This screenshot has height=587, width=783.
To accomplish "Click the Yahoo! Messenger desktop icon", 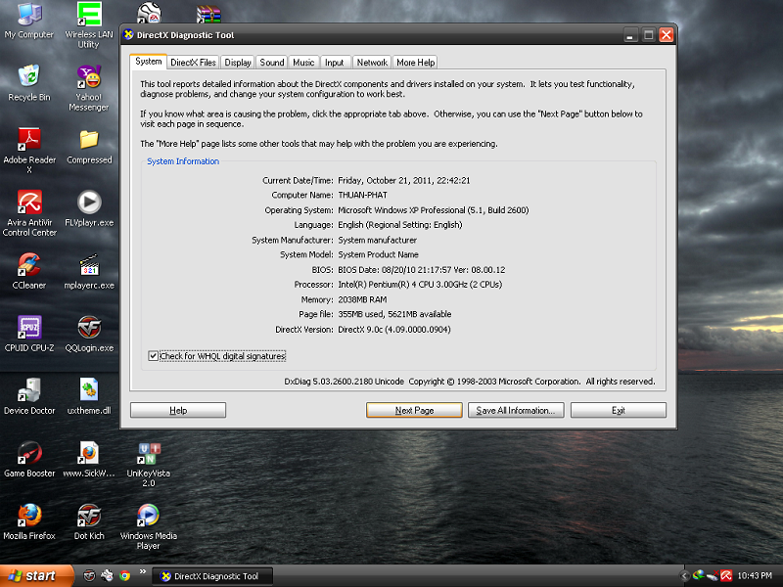I will point(88,77).
